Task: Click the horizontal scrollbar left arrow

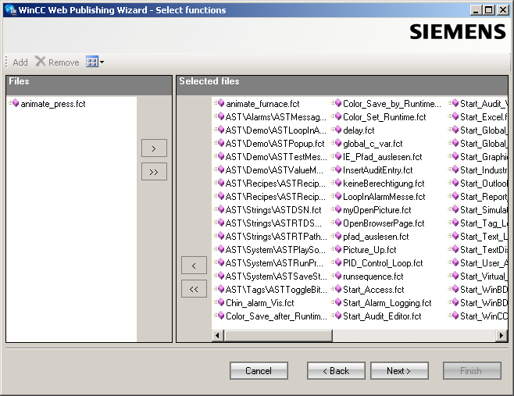Action: tap(219, 335)
